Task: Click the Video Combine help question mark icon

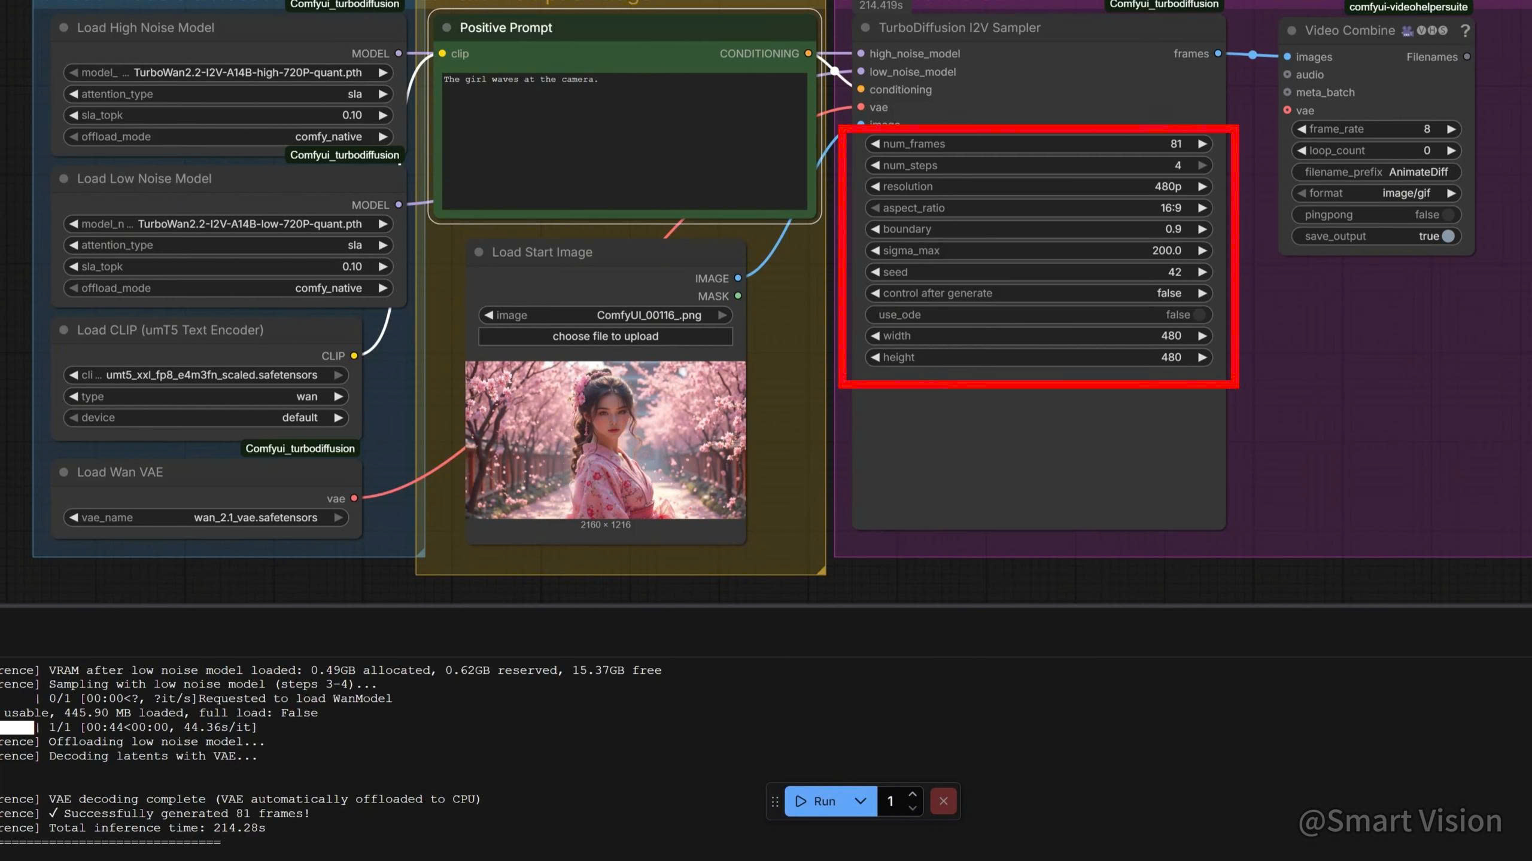Action: [1464, 30]
